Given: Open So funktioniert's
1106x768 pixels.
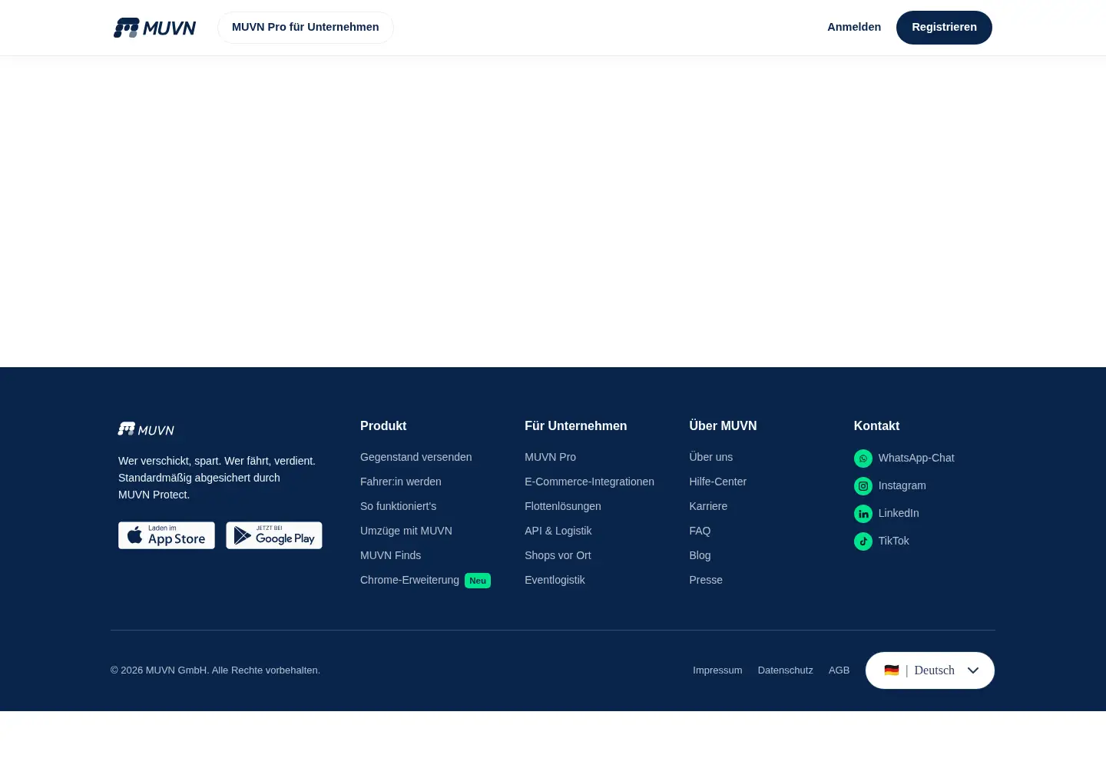Looking at the screenshot, I should (x=399, y=506).
